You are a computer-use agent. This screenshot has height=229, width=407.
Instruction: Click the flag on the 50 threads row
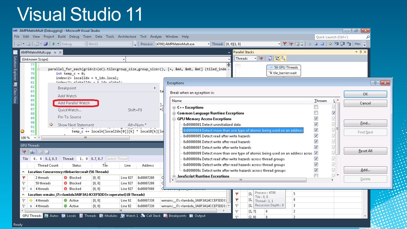[x=24, y=183]
